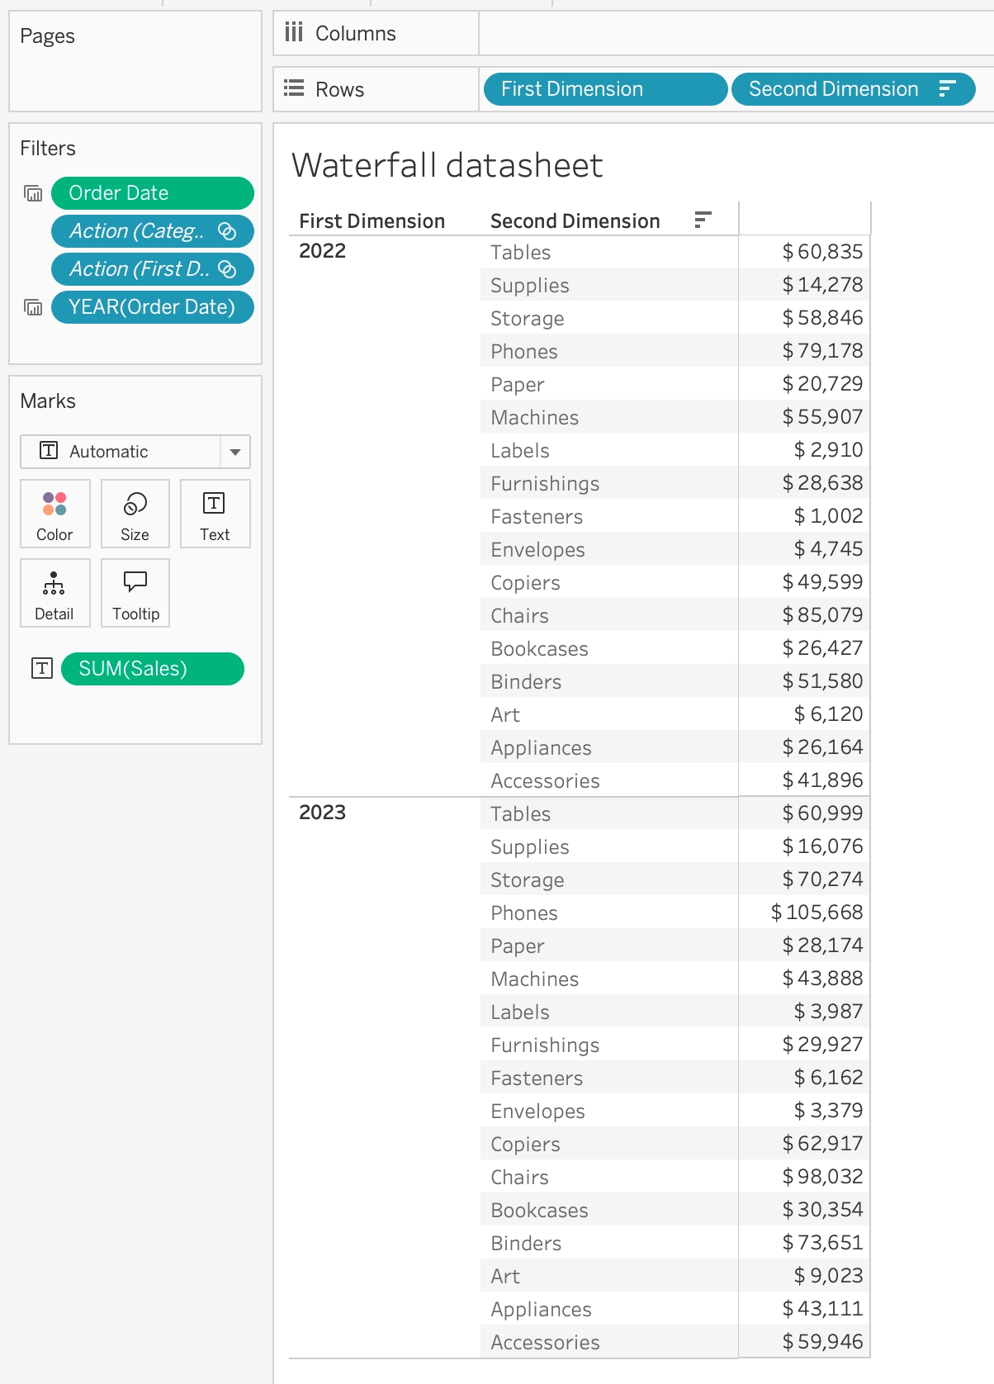Select the YEAR(Order Date) filter pill

(x=152, y=307)
